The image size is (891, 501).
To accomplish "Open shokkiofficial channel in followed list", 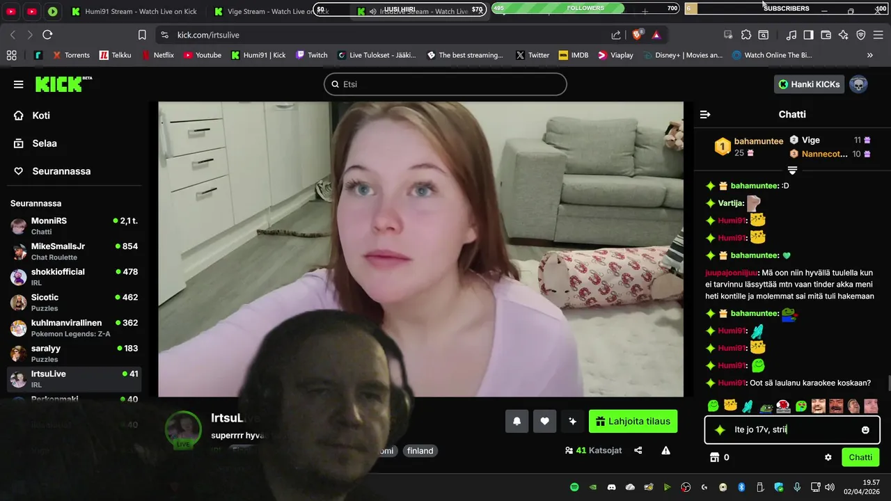I will 74,277.
